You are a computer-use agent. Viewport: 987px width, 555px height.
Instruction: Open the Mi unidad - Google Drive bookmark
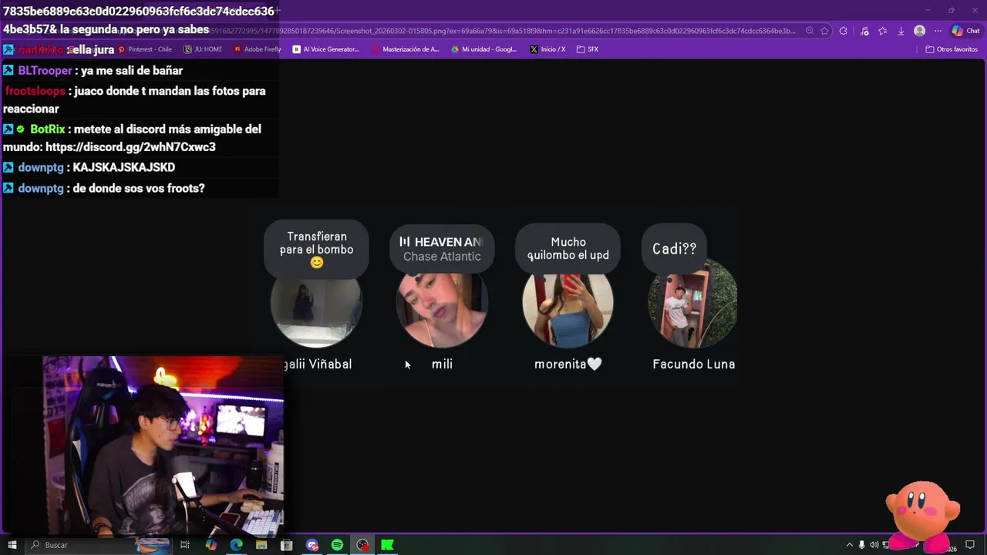click(x=484, y=49)
